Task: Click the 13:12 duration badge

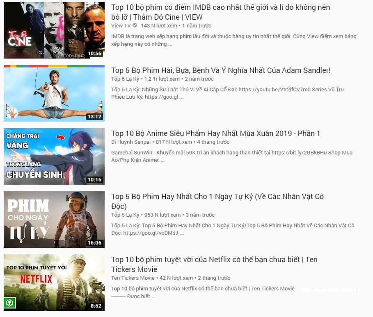Action: tap(94, 117)
